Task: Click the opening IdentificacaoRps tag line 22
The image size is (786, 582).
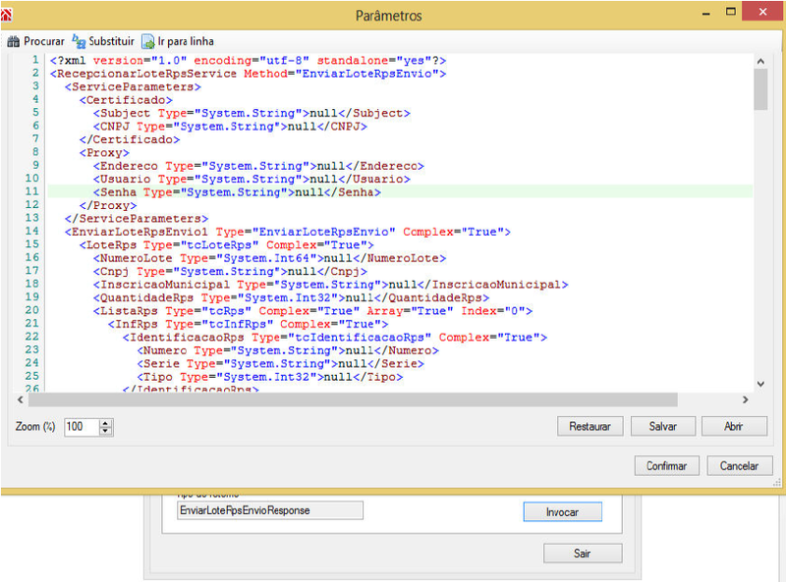Action: pos(335,338)
